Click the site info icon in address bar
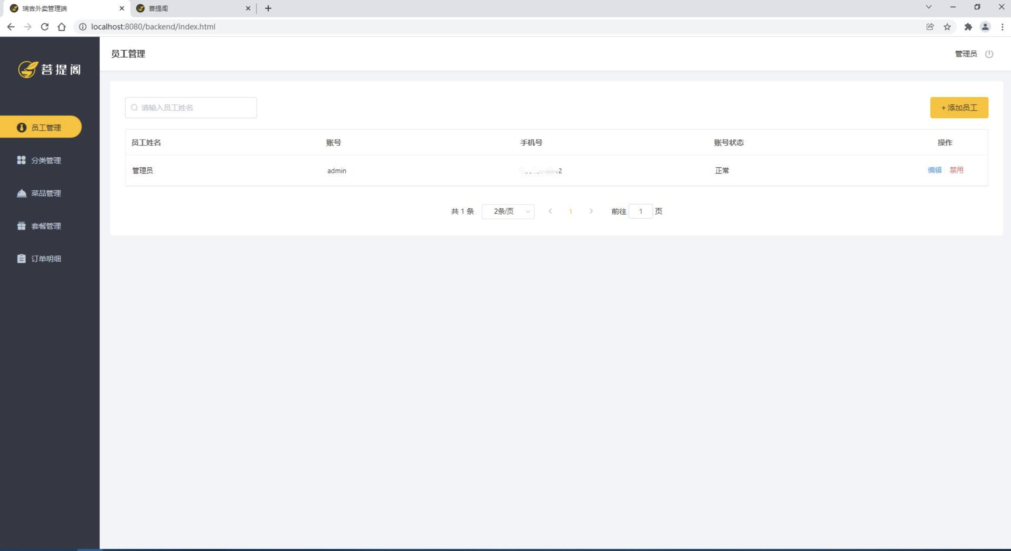1011x551 pixels. pyautogui.click(x=83, y=27)
